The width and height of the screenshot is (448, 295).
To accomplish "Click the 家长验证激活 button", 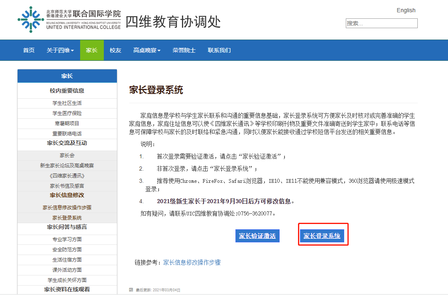I will pyautogui.click(x=257, y=236).
